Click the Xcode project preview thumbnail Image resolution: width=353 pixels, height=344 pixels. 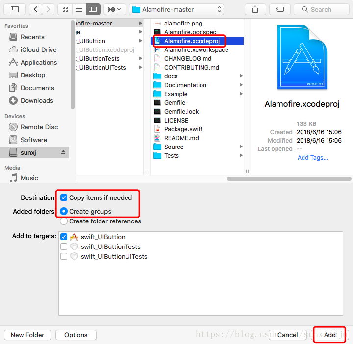302,57
